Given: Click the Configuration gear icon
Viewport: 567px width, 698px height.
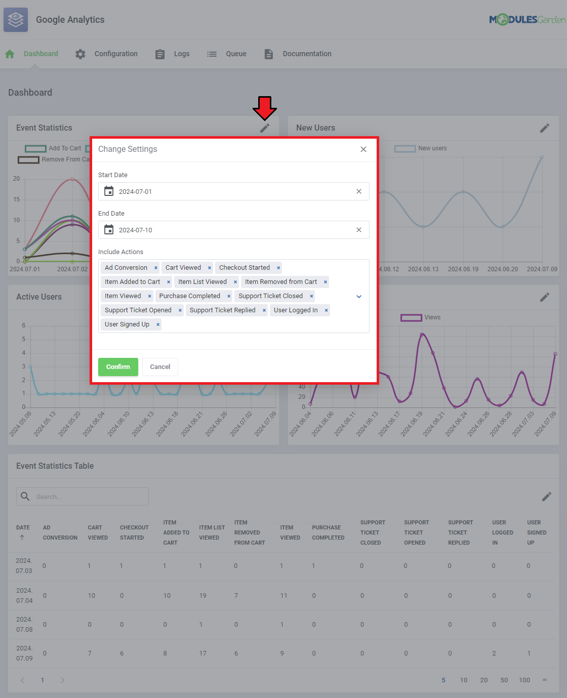Looking at the screenshot, I should (80, 54).
